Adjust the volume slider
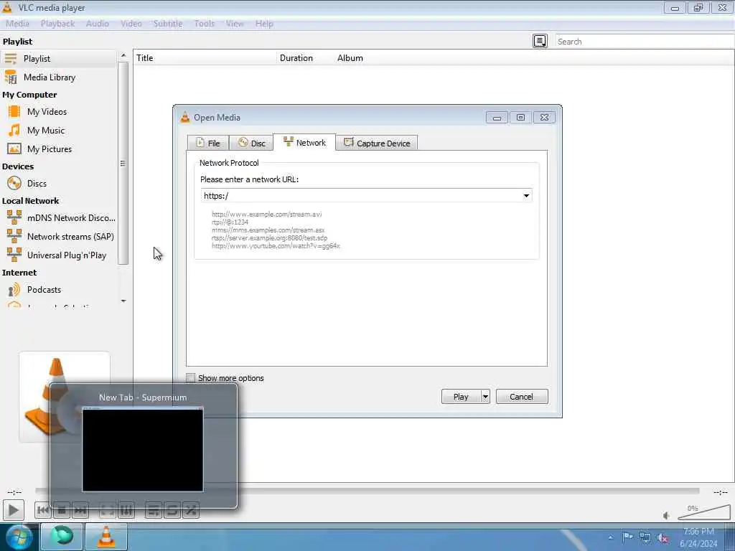This screenshot has width=735, height=551. point(704,512)
